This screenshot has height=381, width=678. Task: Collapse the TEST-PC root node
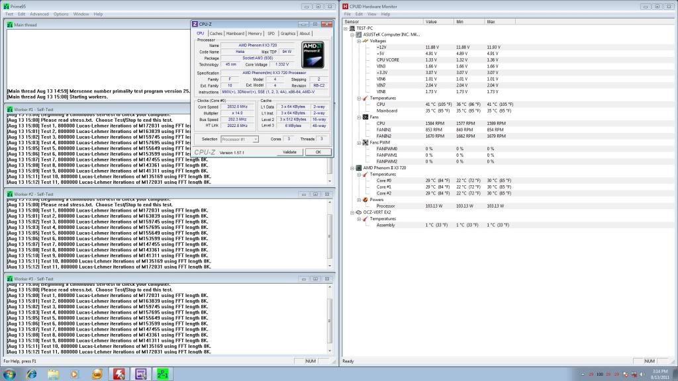(346, 28)
